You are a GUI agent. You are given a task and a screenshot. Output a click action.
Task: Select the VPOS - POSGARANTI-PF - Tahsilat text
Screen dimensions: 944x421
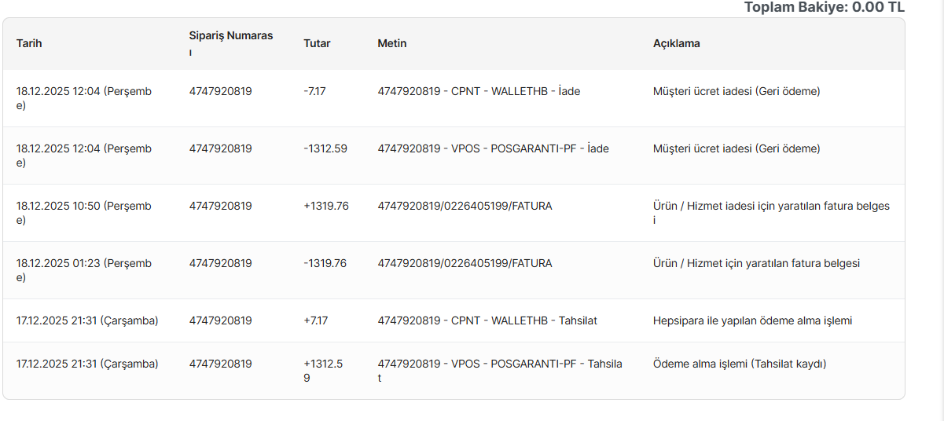coord(500,371)
